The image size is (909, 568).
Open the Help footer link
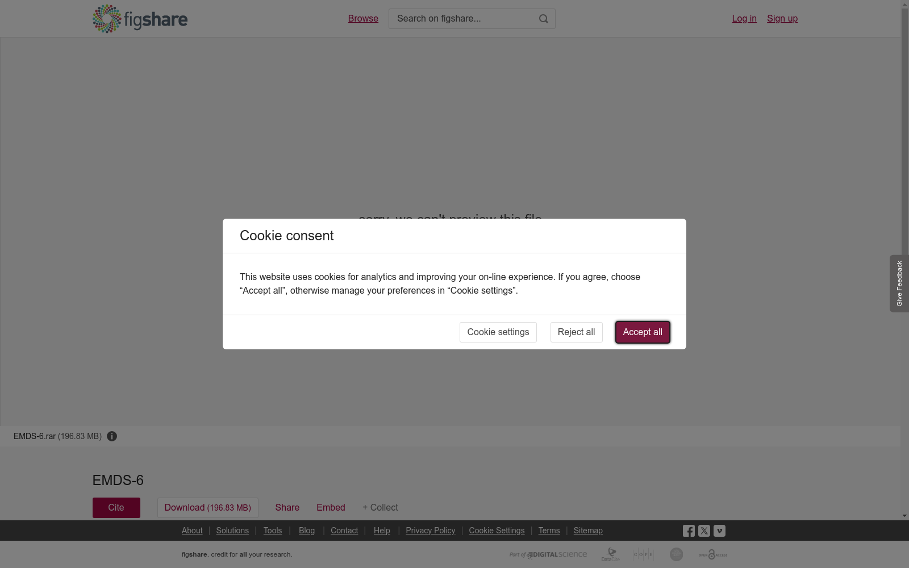coord(382,531)
